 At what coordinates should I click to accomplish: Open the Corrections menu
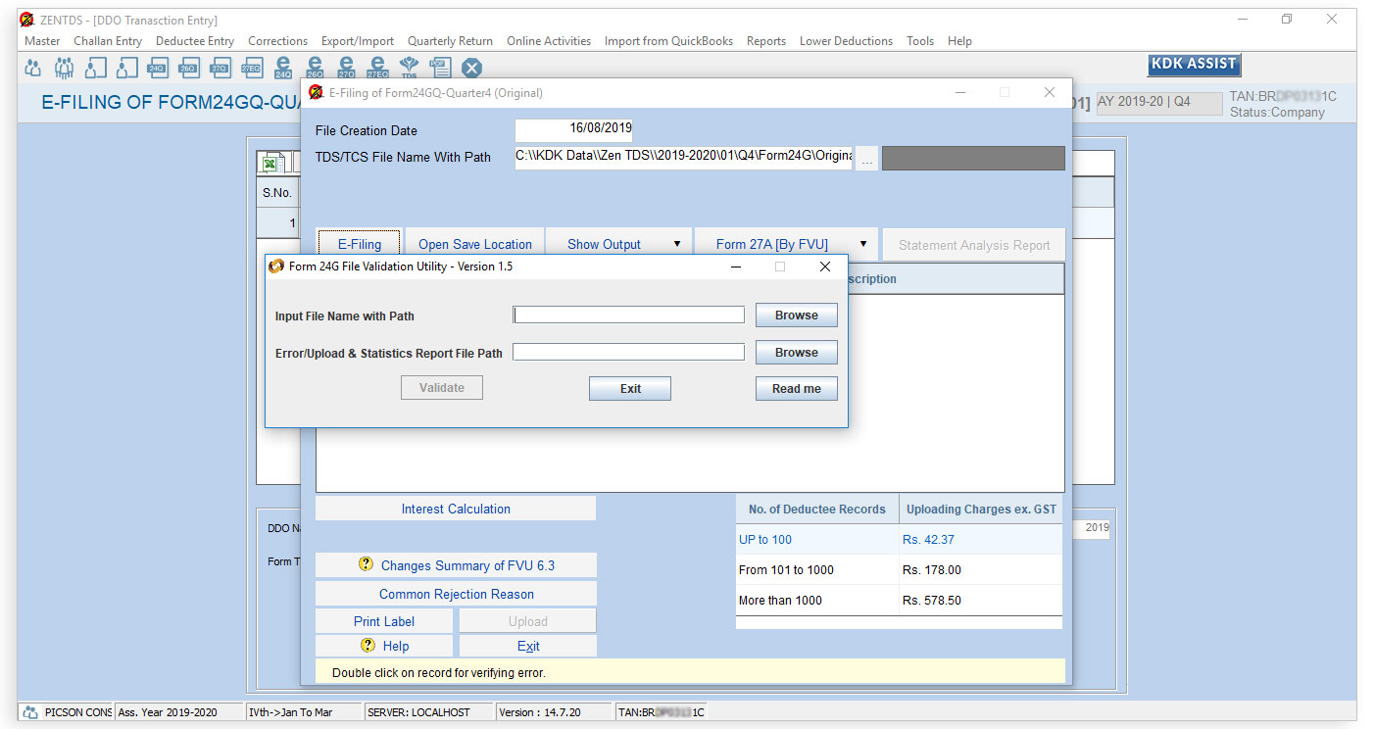(278, 41)
